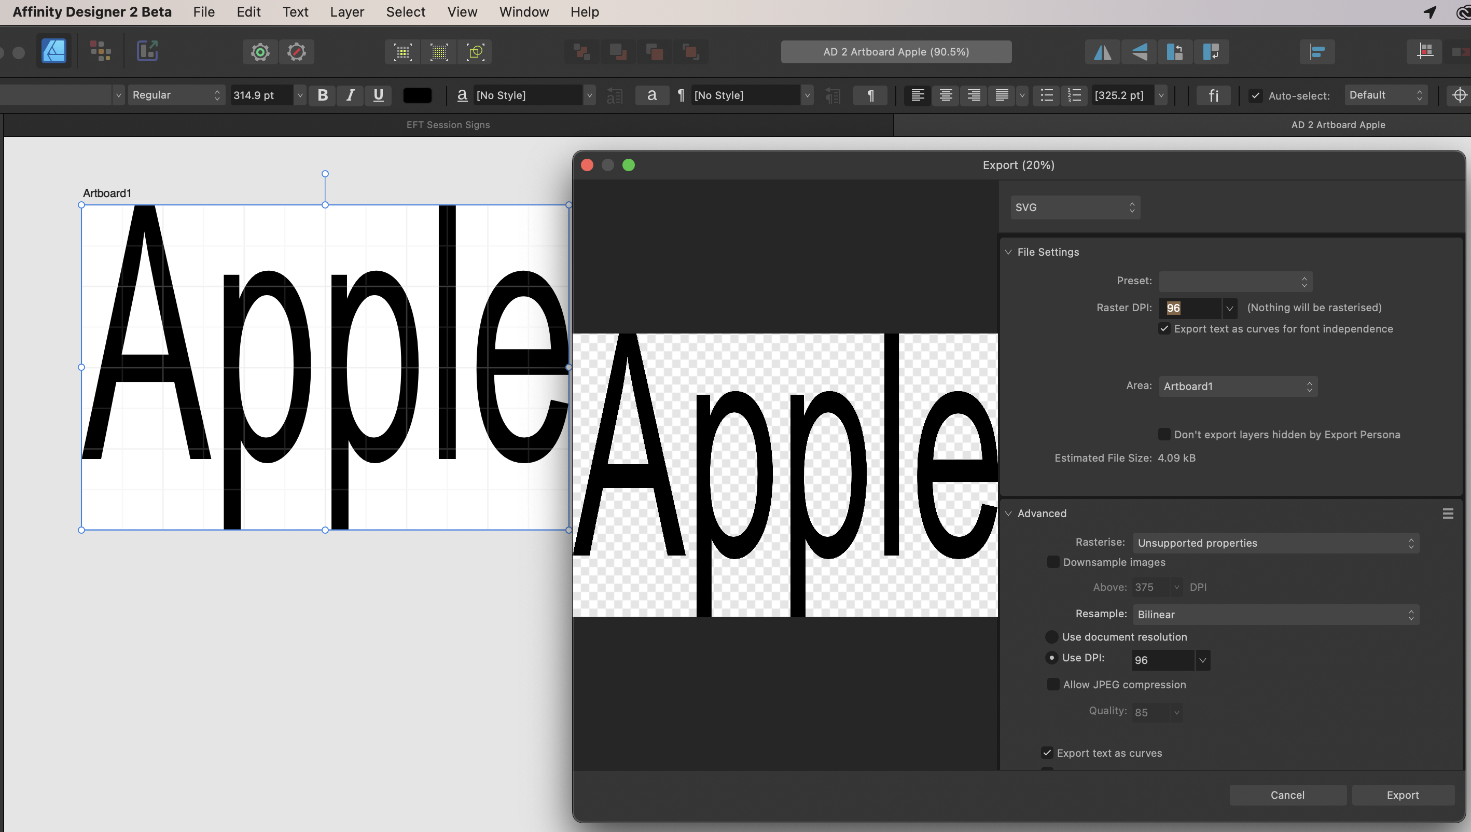1471x832 pixels.
Task: Rotate selection counterclockwise
Action: coord(1174,52)
